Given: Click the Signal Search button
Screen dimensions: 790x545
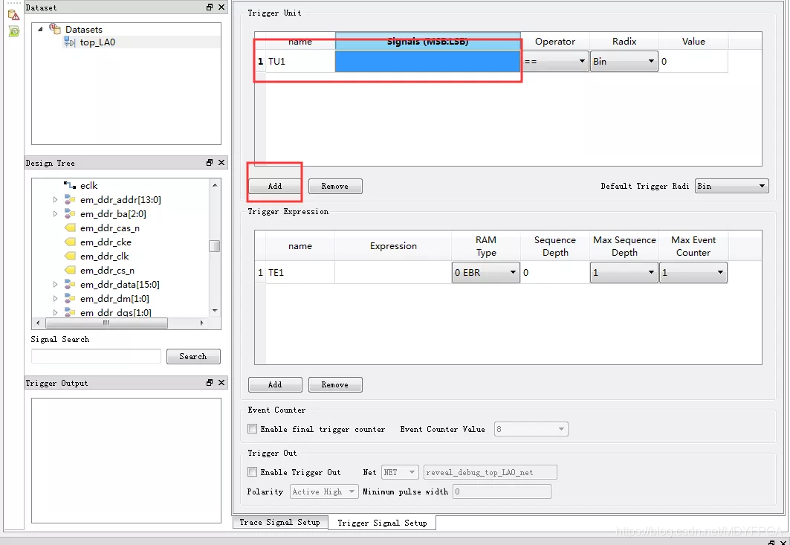Looking at the screenshot, I should [x=193, y=356].
